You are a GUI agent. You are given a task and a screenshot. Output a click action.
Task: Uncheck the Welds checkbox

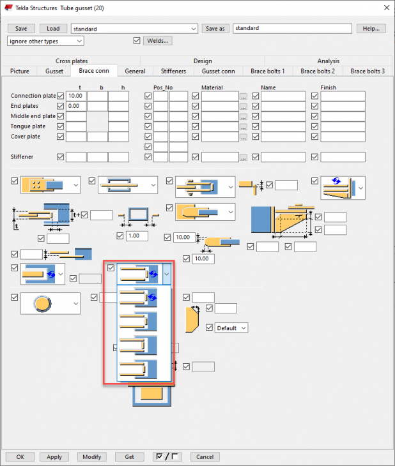coord(137,40)
